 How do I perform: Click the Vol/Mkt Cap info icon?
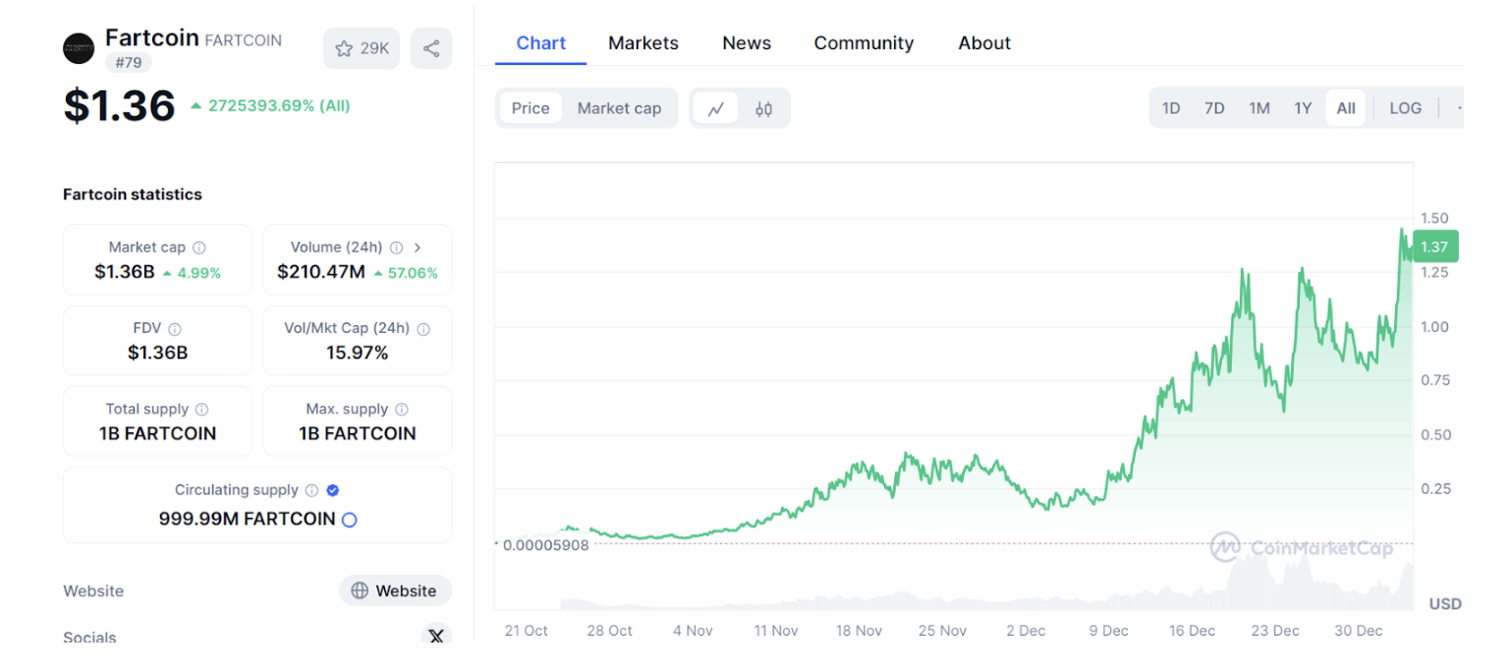tap(423, 328)
